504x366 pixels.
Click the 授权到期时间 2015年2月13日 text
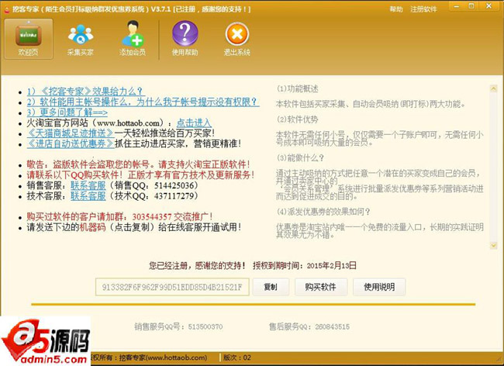coord(305,265)
